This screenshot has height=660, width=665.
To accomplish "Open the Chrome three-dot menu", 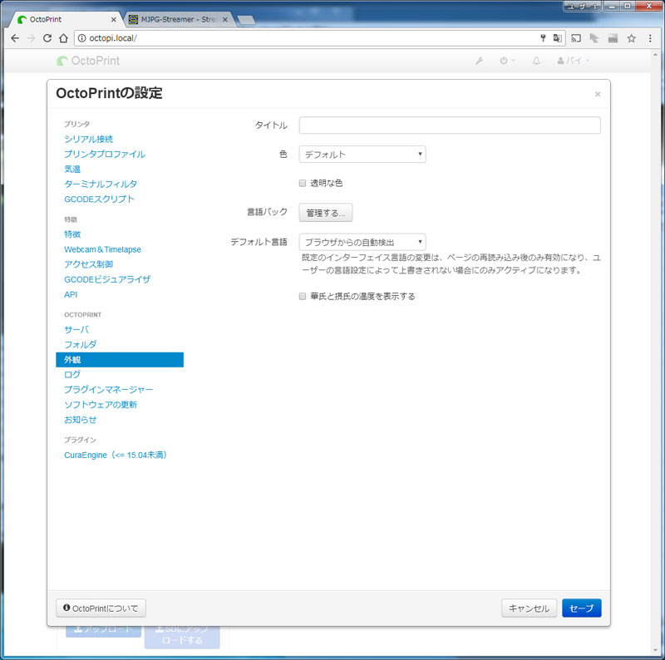I will pyautogui.click(x=650, y=38).
